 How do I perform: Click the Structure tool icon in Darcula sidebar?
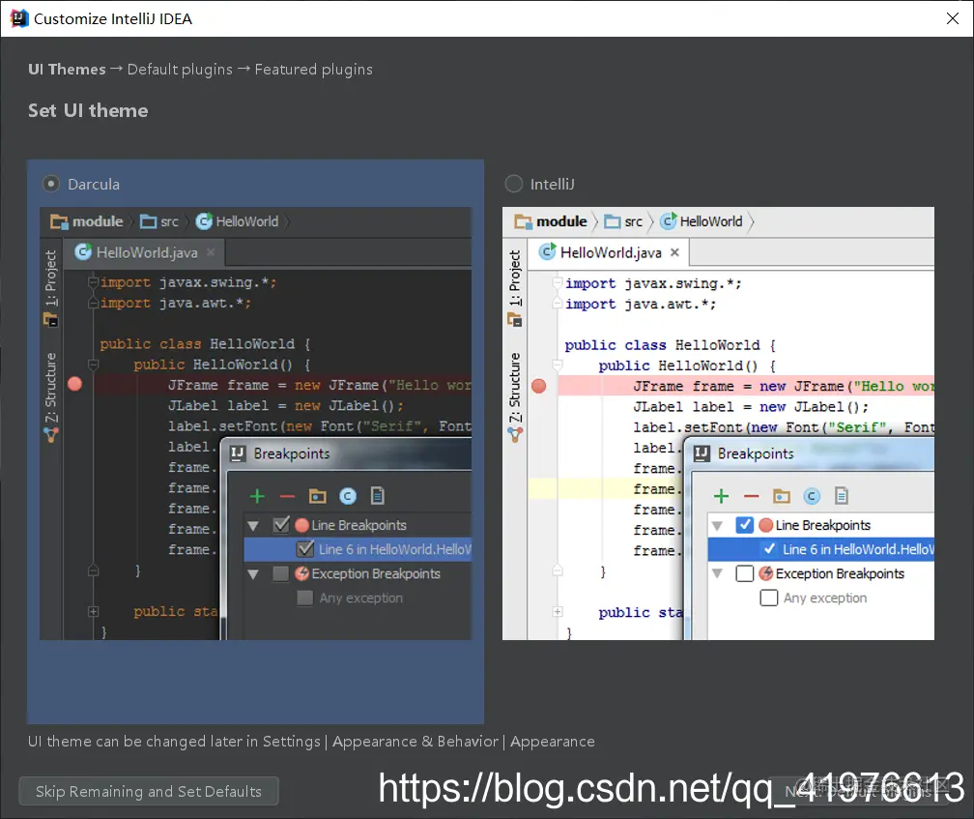click(x=51, y=435)
